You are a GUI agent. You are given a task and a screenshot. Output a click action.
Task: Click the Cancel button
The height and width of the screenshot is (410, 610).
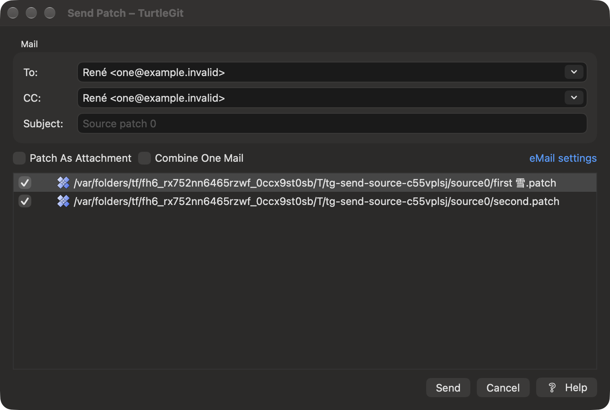pos(503,388)
